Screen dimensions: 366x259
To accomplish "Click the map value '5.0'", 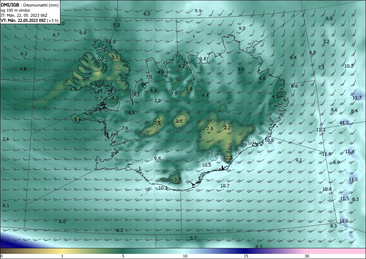I will click(x=241, y=69).
